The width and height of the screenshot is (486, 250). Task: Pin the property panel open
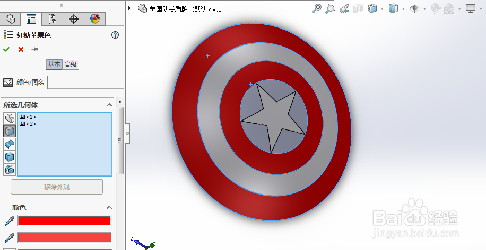click(x=34, y=49)
